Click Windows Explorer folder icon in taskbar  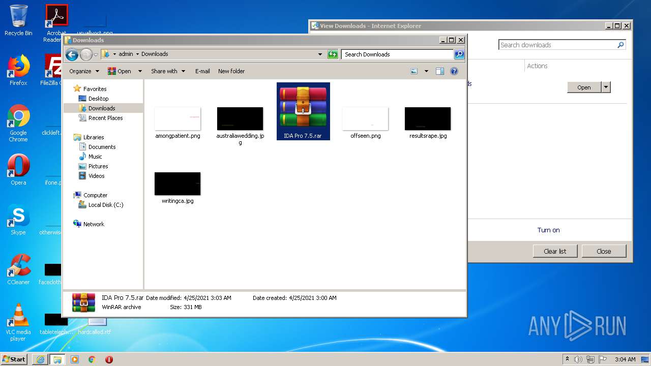click(x=57, y=359)
